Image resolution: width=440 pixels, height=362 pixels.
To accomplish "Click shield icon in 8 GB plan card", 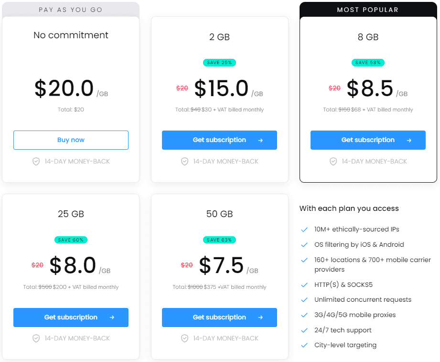I will pyautogui.click(x=333, y=162).
